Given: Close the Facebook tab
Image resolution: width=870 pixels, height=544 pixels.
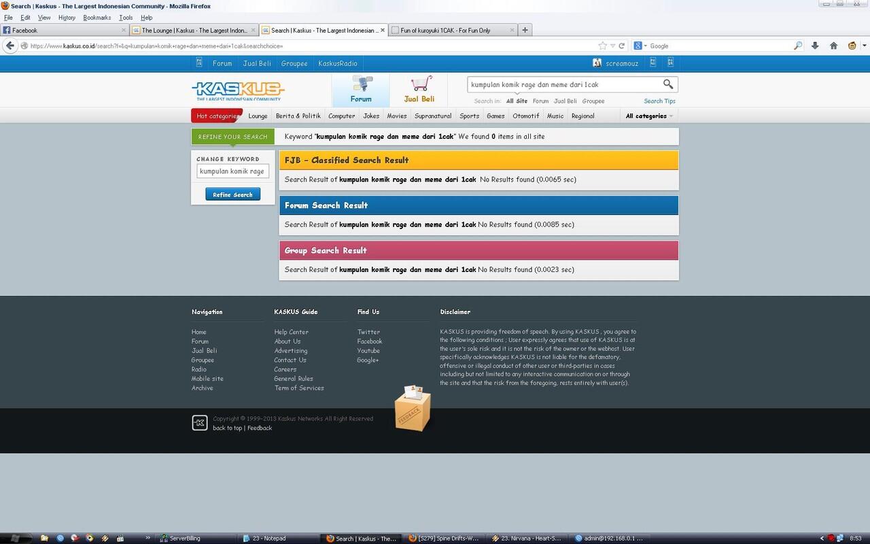Looking at the screenshot, I should pos(124,30).
